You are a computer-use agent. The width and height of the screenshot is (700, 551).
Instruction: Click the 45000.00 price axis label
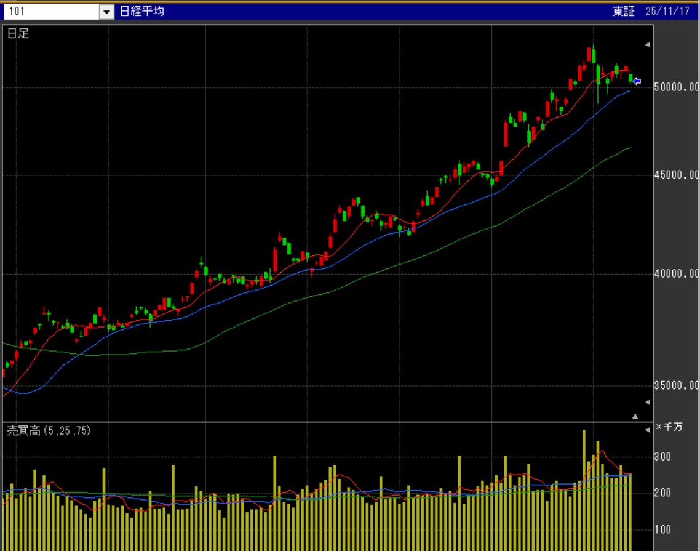coord(676,175)
